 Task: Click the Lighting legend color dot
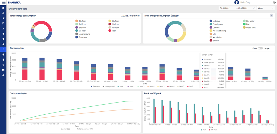click(211, 21)
